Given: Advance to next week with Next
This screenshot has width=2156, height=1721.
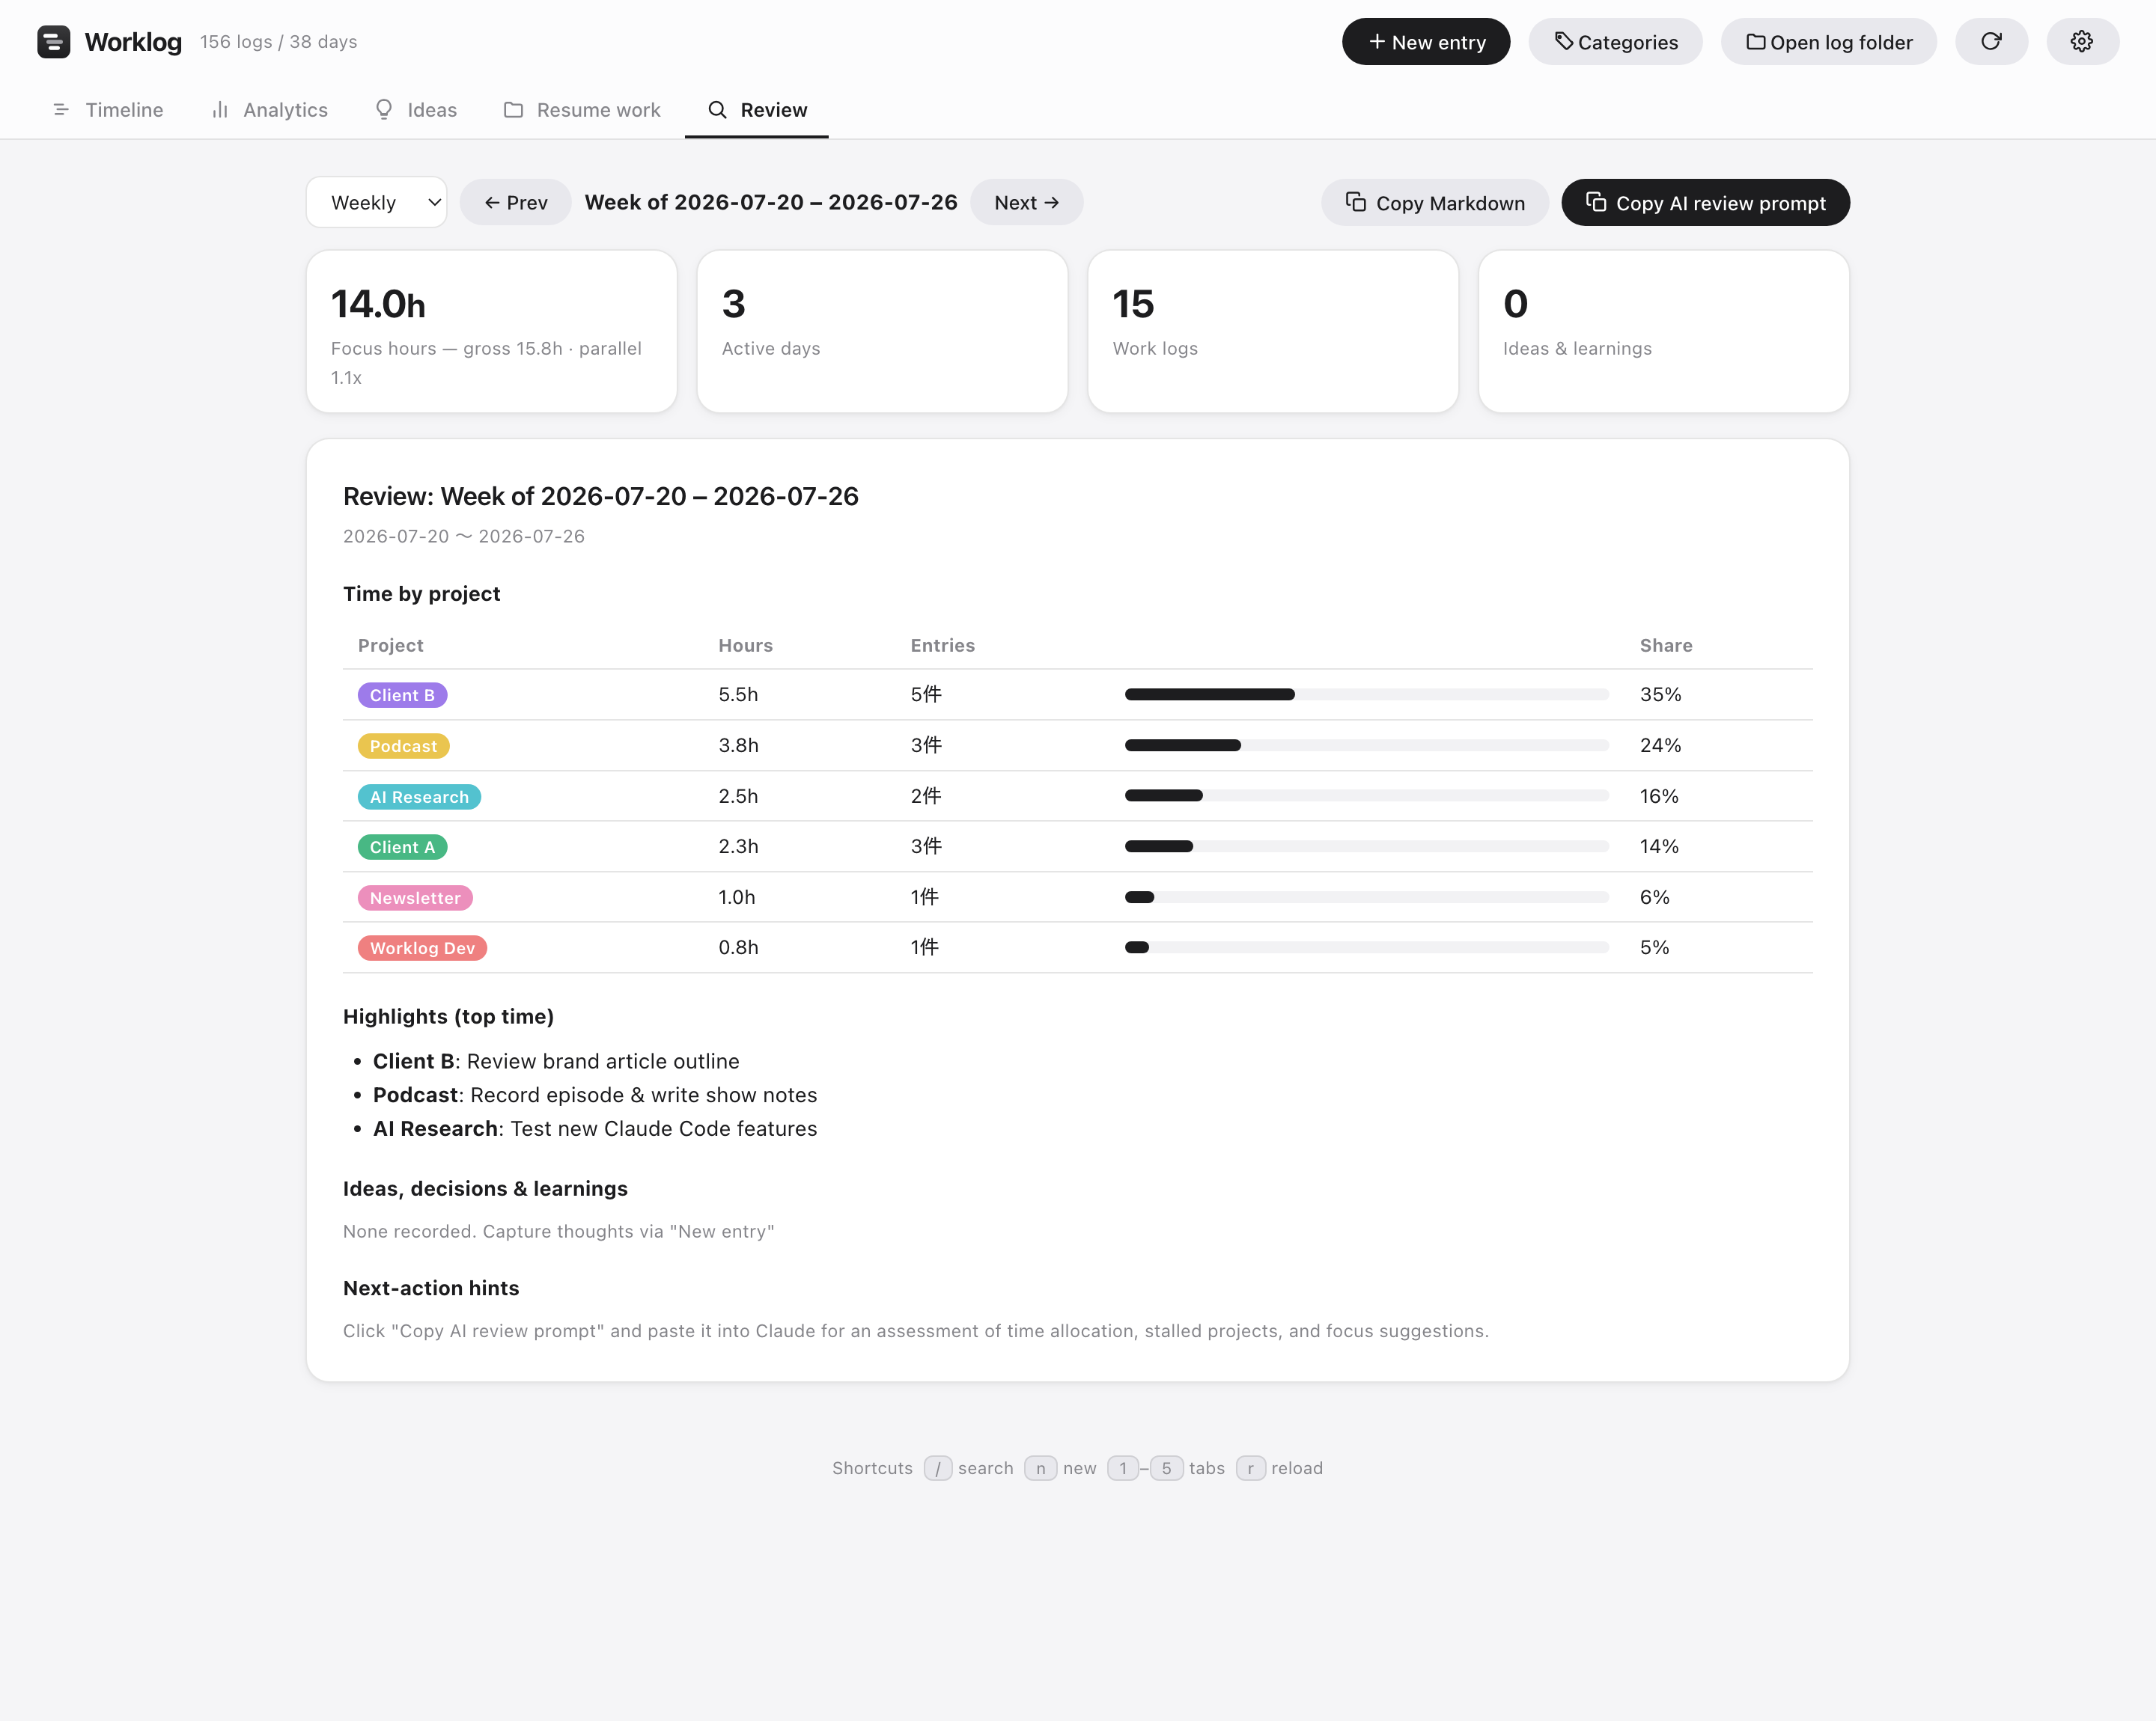Looking at the screenshot, I should click(1026, 203).
